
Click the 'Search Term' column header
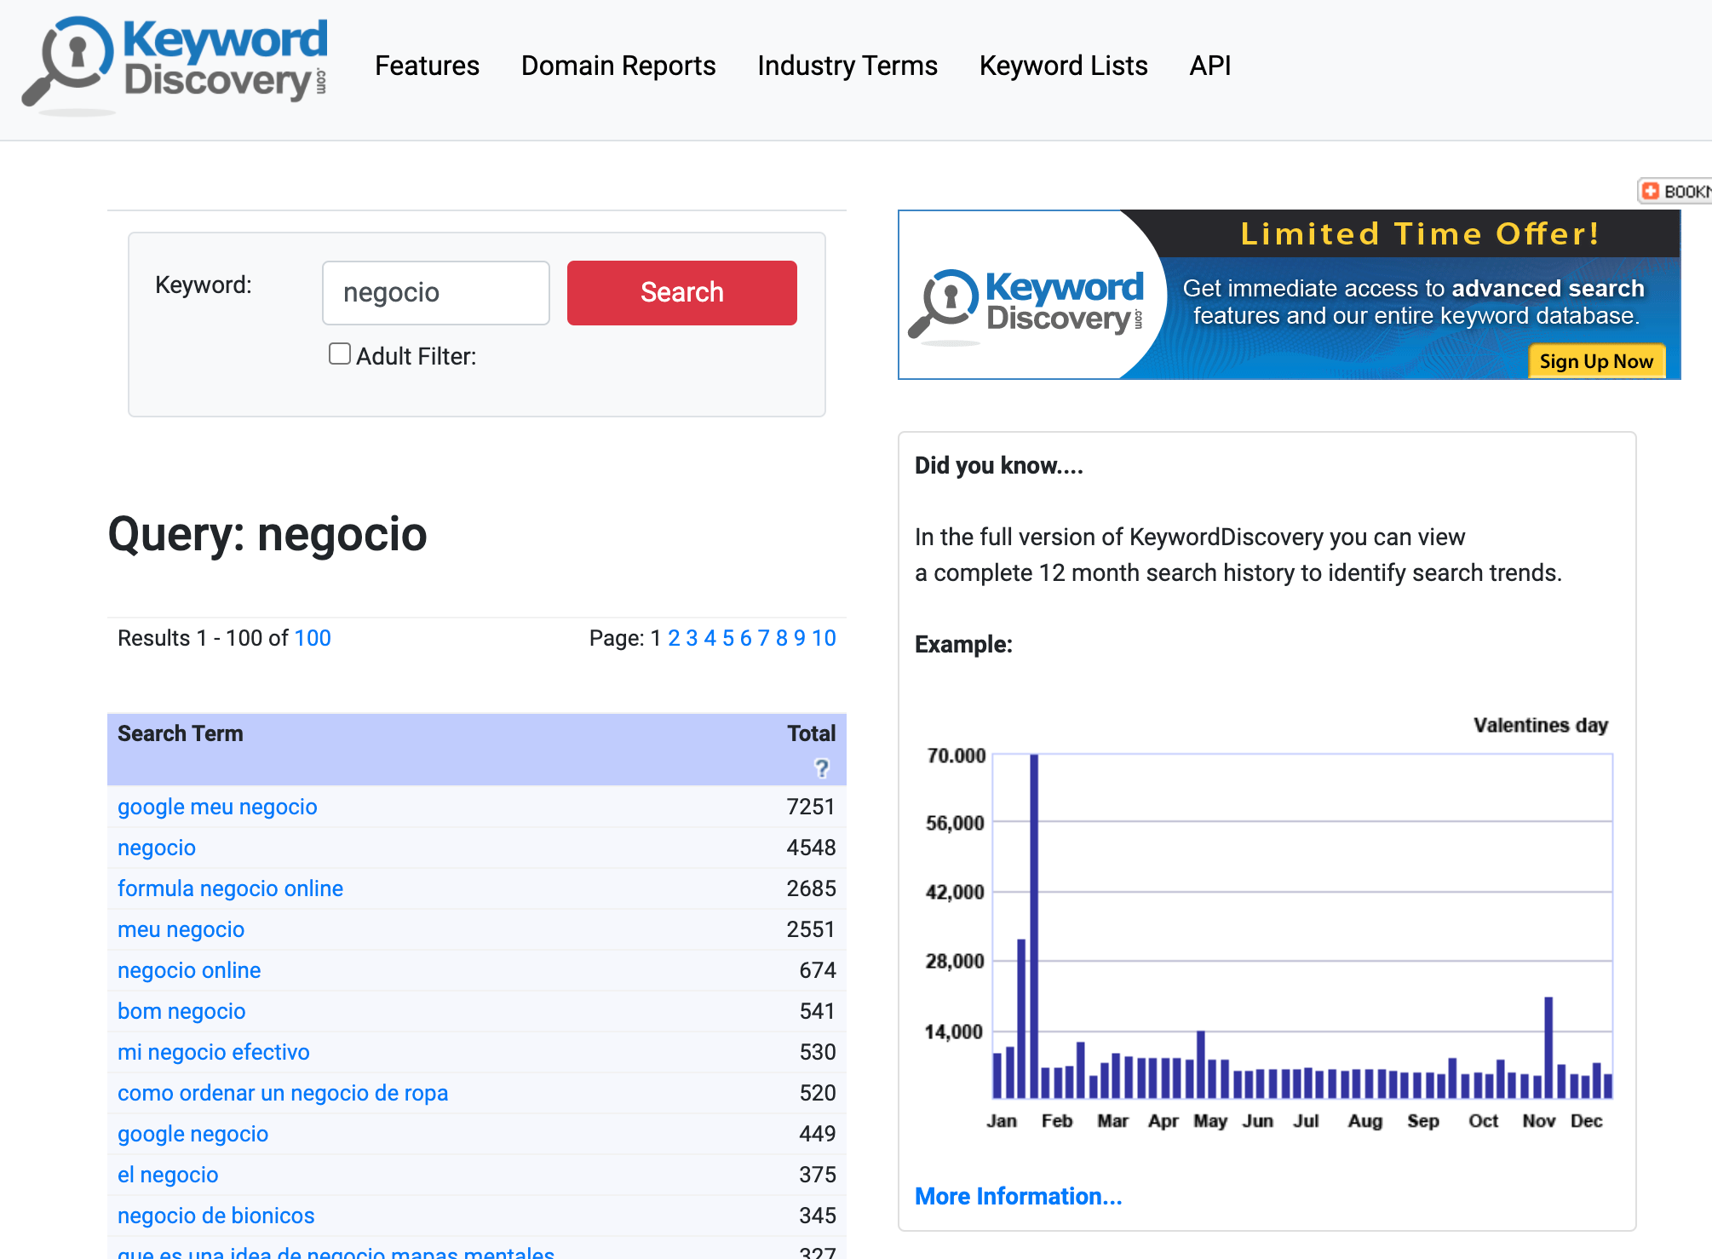pyautogui.click(x=181, y=733)
